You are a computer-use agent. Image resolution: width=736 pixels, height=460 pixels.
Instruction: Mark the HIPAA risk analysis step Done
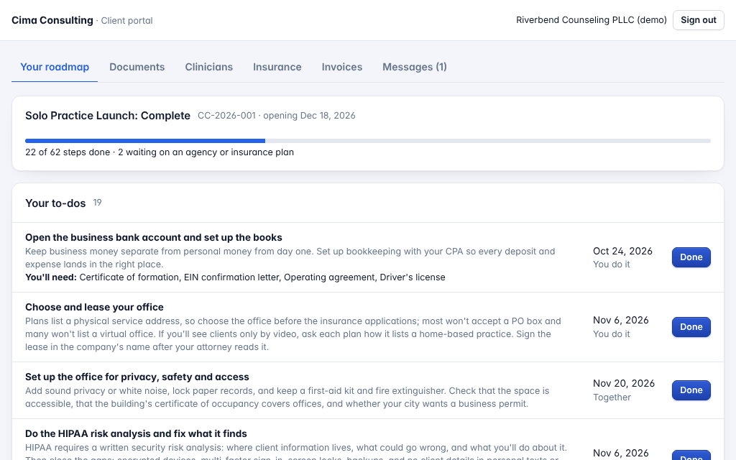(691, 456)
